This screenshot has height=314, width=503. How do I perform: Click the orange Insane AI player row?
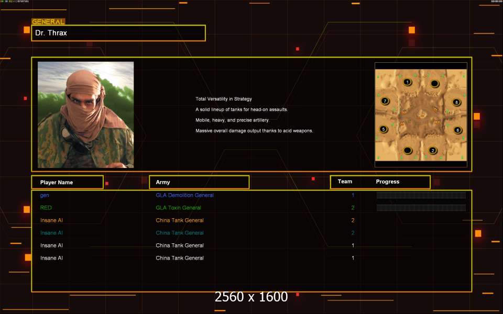point(52,220)
